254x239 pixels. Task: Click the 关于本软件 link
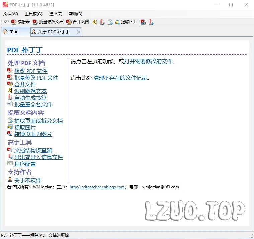tap(28, 180)
